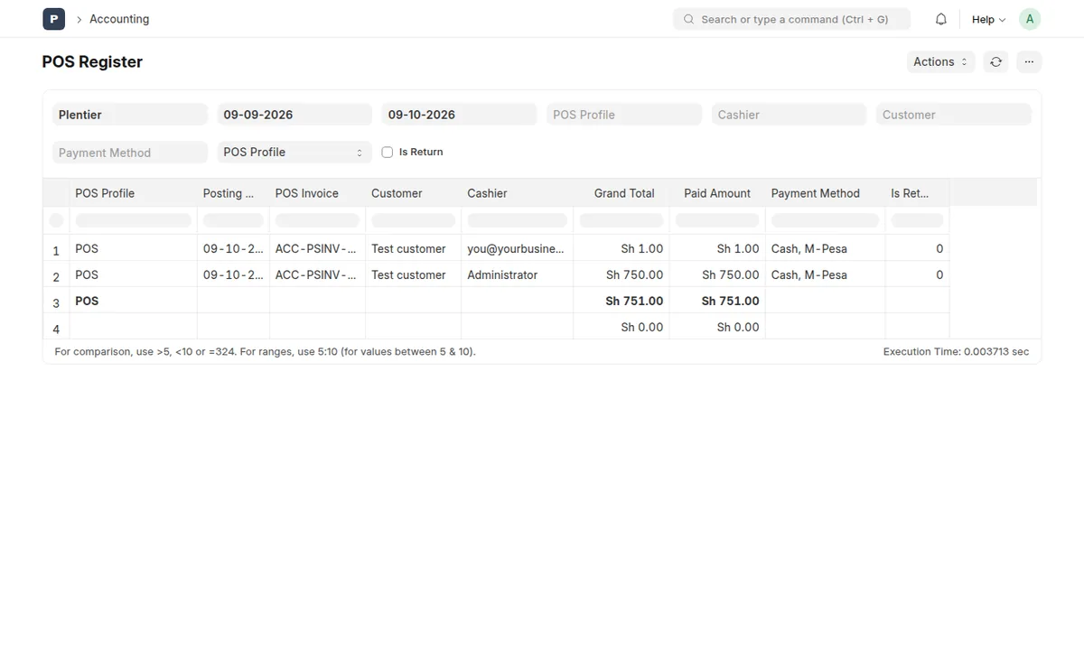This screenshot has height=650, width=1084.
Task: Click the Execution Time status text
Action: (x=956, y=352)
